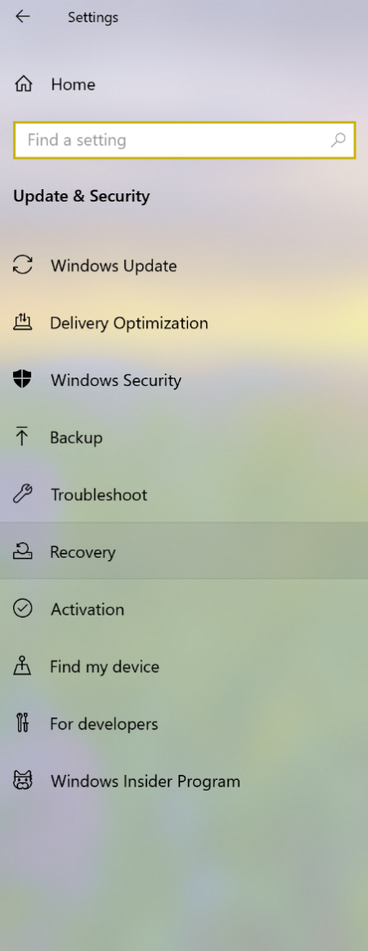368x951 pixels.
Task: Open the Delivery Optimization text entry
Action: [129, 323]
